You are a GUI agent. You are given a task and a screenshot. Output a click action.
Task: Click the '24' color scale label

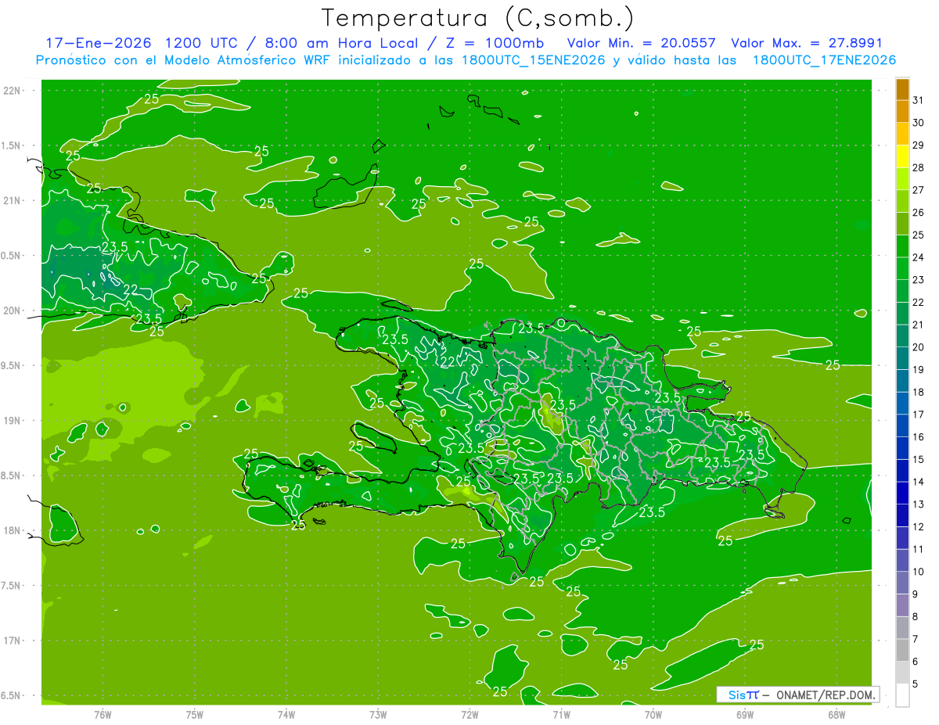(918, 257)
